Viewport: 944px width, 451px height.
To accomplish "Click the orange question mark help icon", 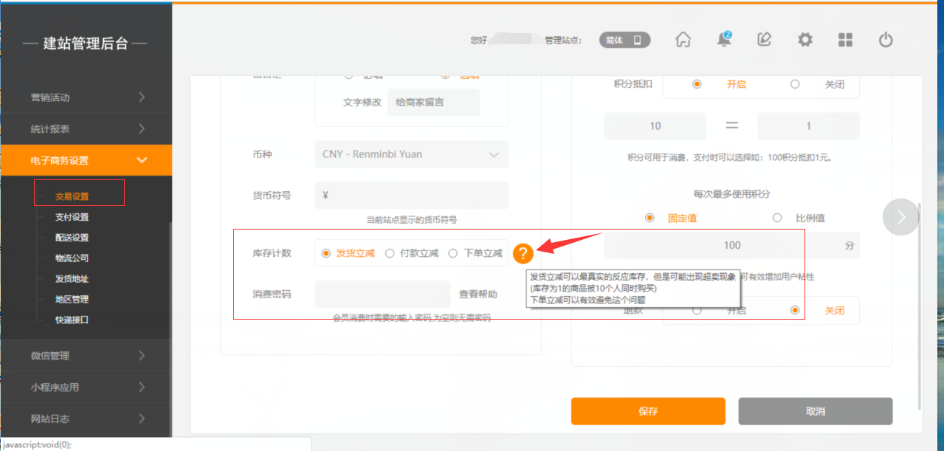I will point(523,254).
